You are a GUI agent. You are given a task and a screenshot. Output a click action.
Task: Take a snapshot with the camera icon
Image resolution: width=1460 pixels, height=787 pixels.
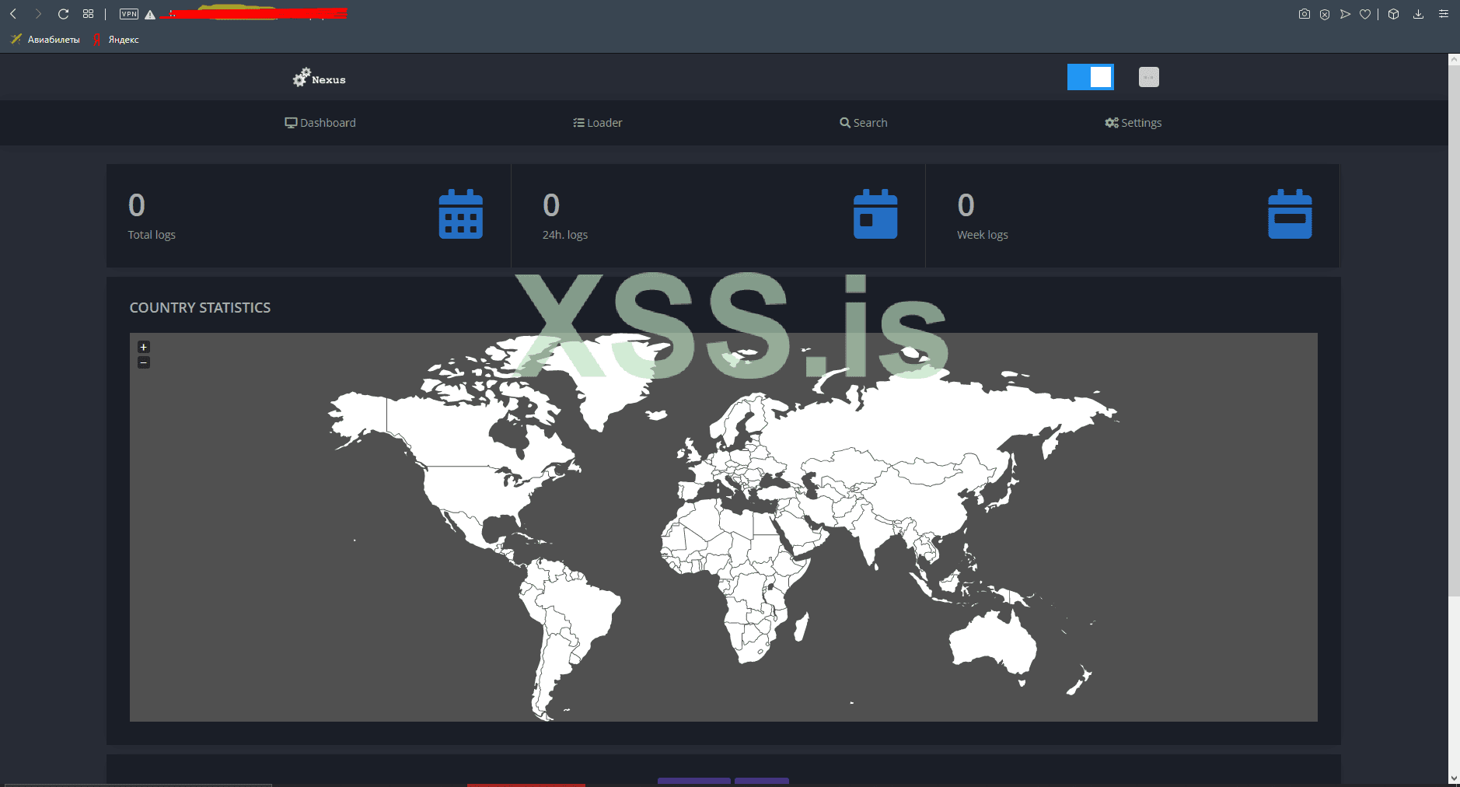click(x=1305, y=14)
